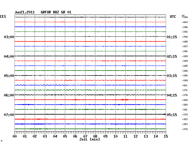Select DC offset value -378

pyautogui.click(x=185, y=115)
